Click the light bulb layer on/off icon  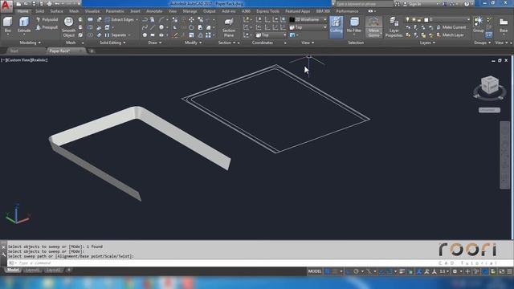click(408, 19)
